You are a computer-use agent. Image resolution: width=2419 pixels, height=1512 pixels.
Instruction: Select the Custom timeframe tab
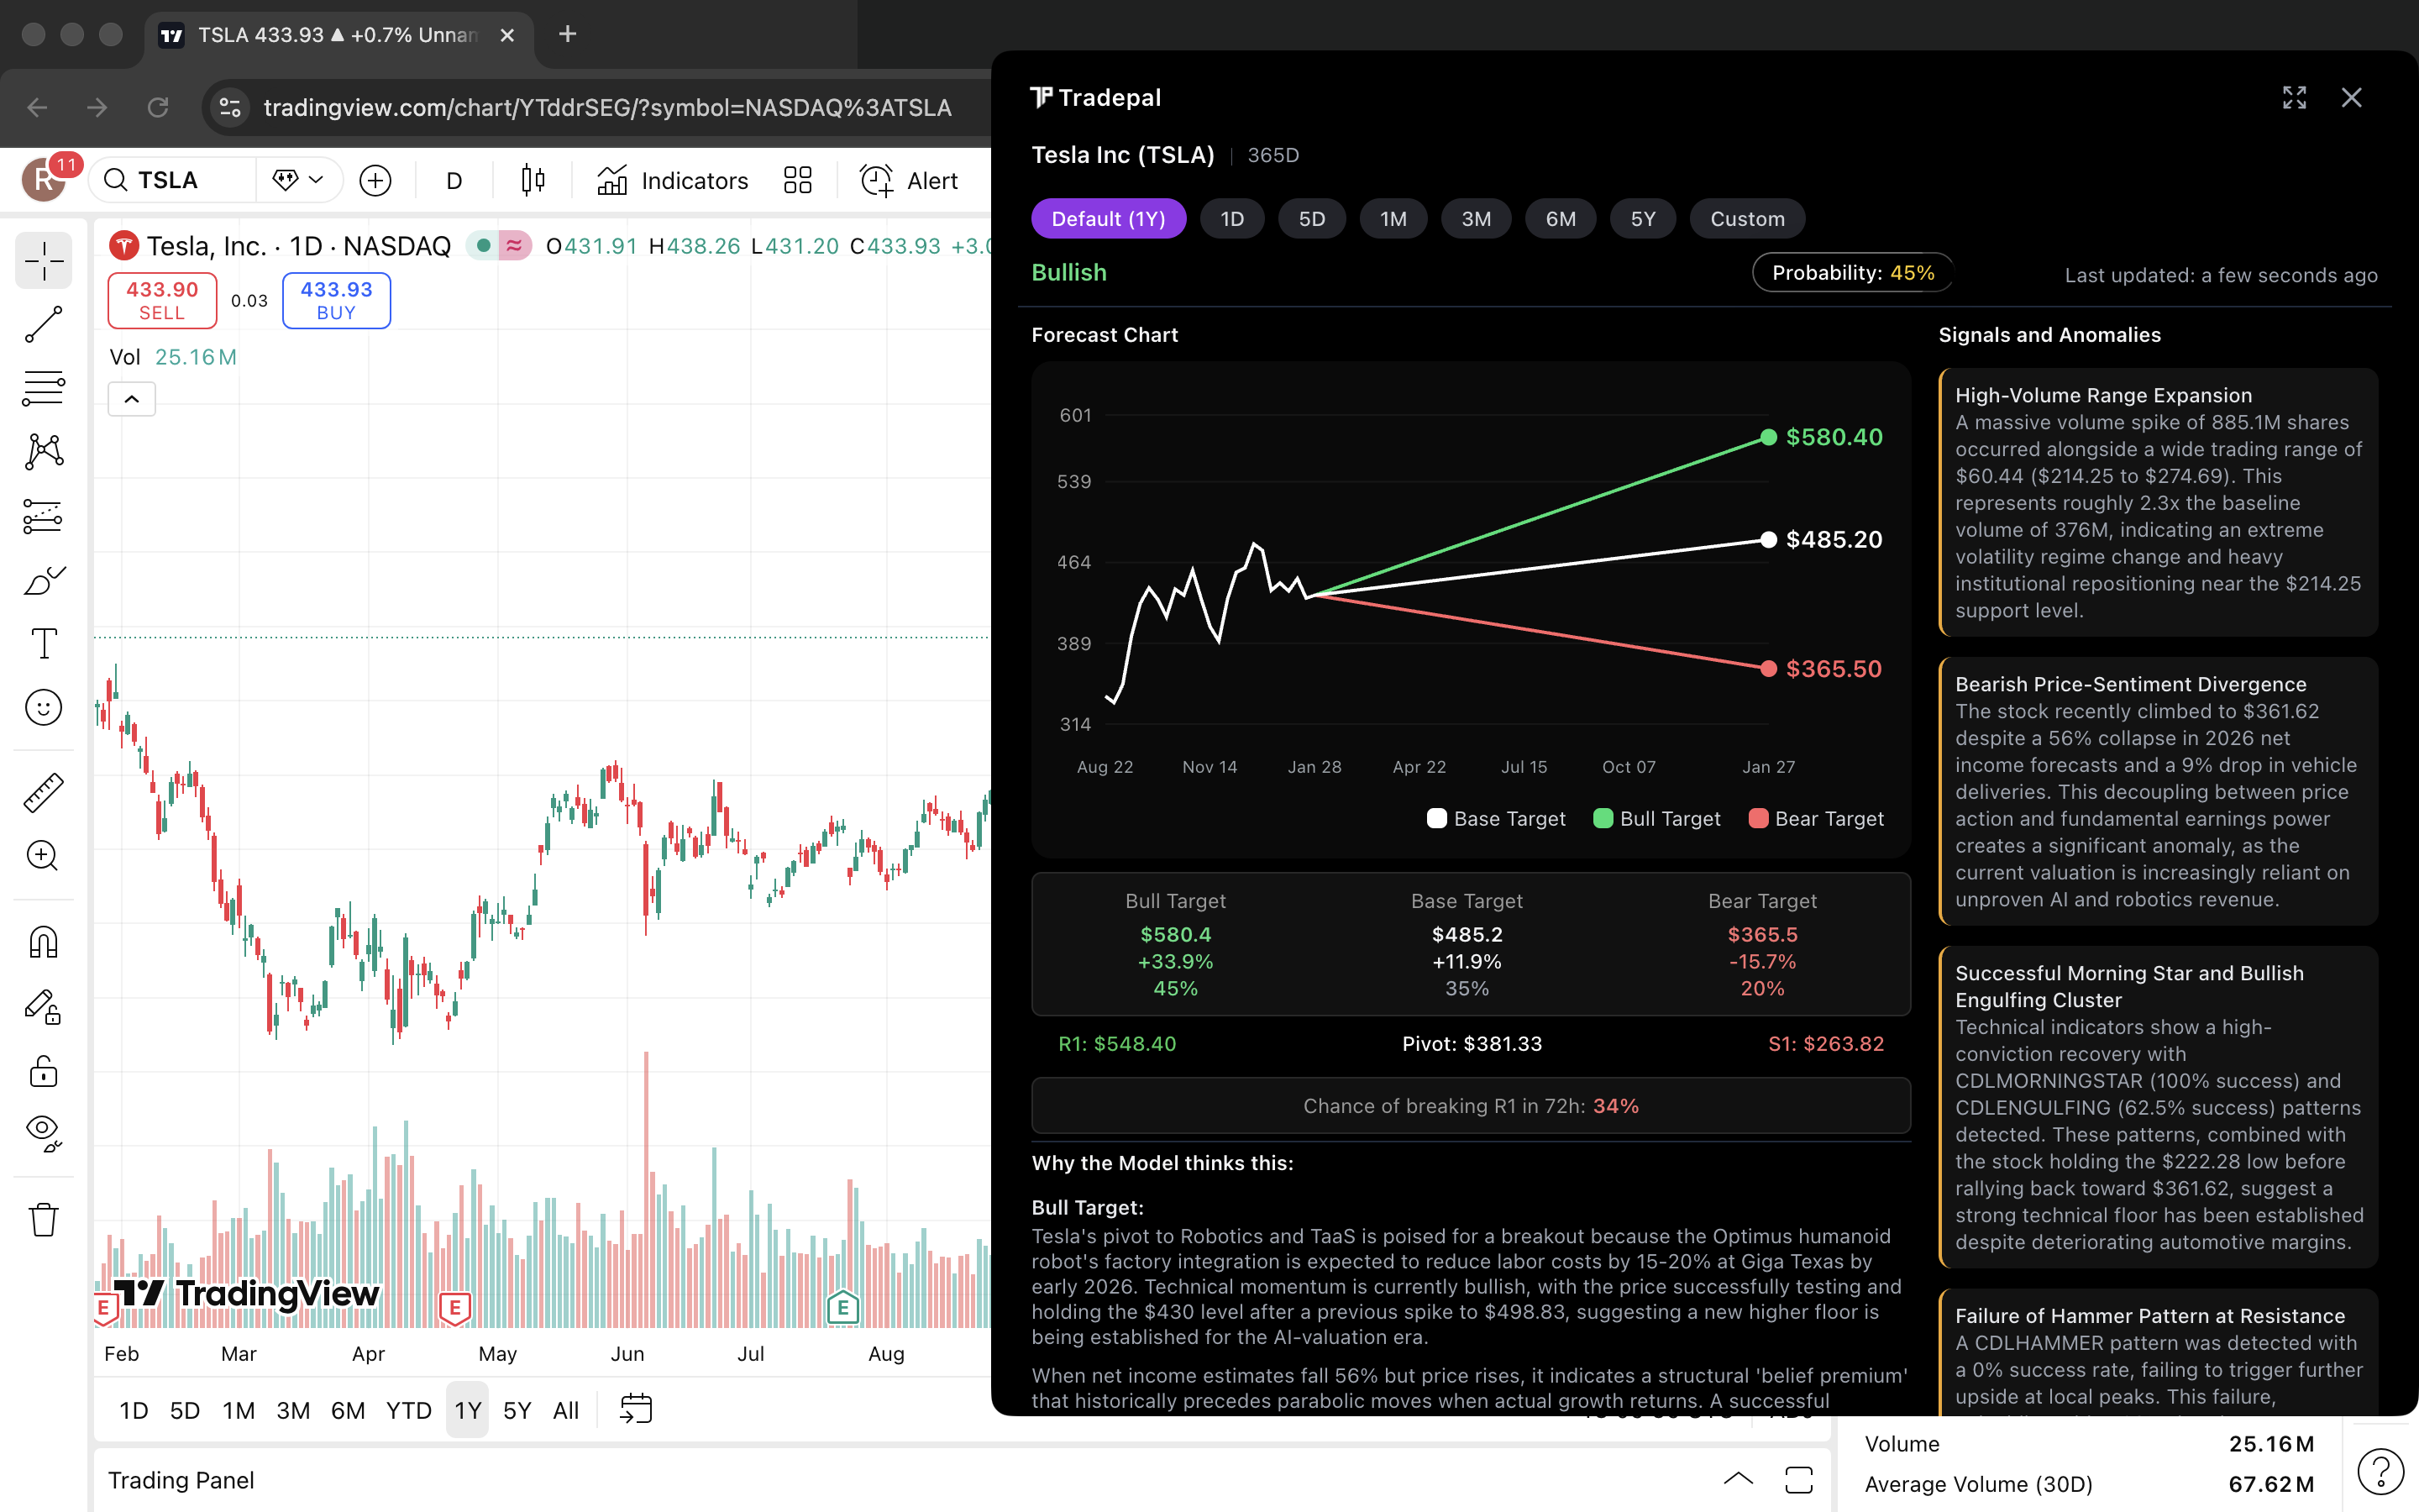1746,218
